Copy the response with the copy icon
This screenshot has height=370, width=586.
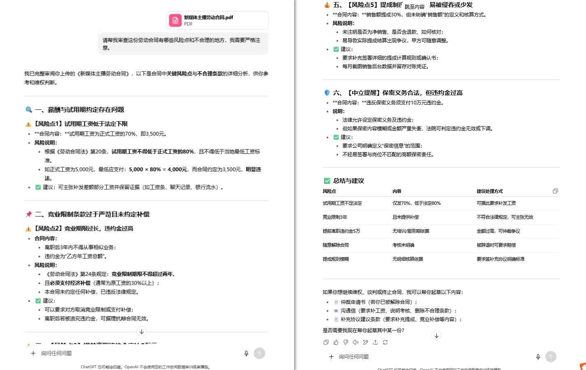click(x=326, y=342)
